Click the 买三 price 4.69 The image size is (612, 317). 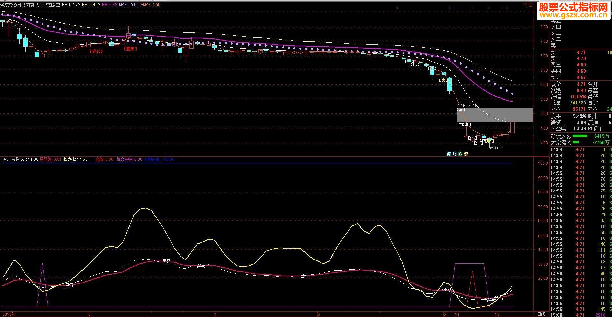click(x=581, y=65)
